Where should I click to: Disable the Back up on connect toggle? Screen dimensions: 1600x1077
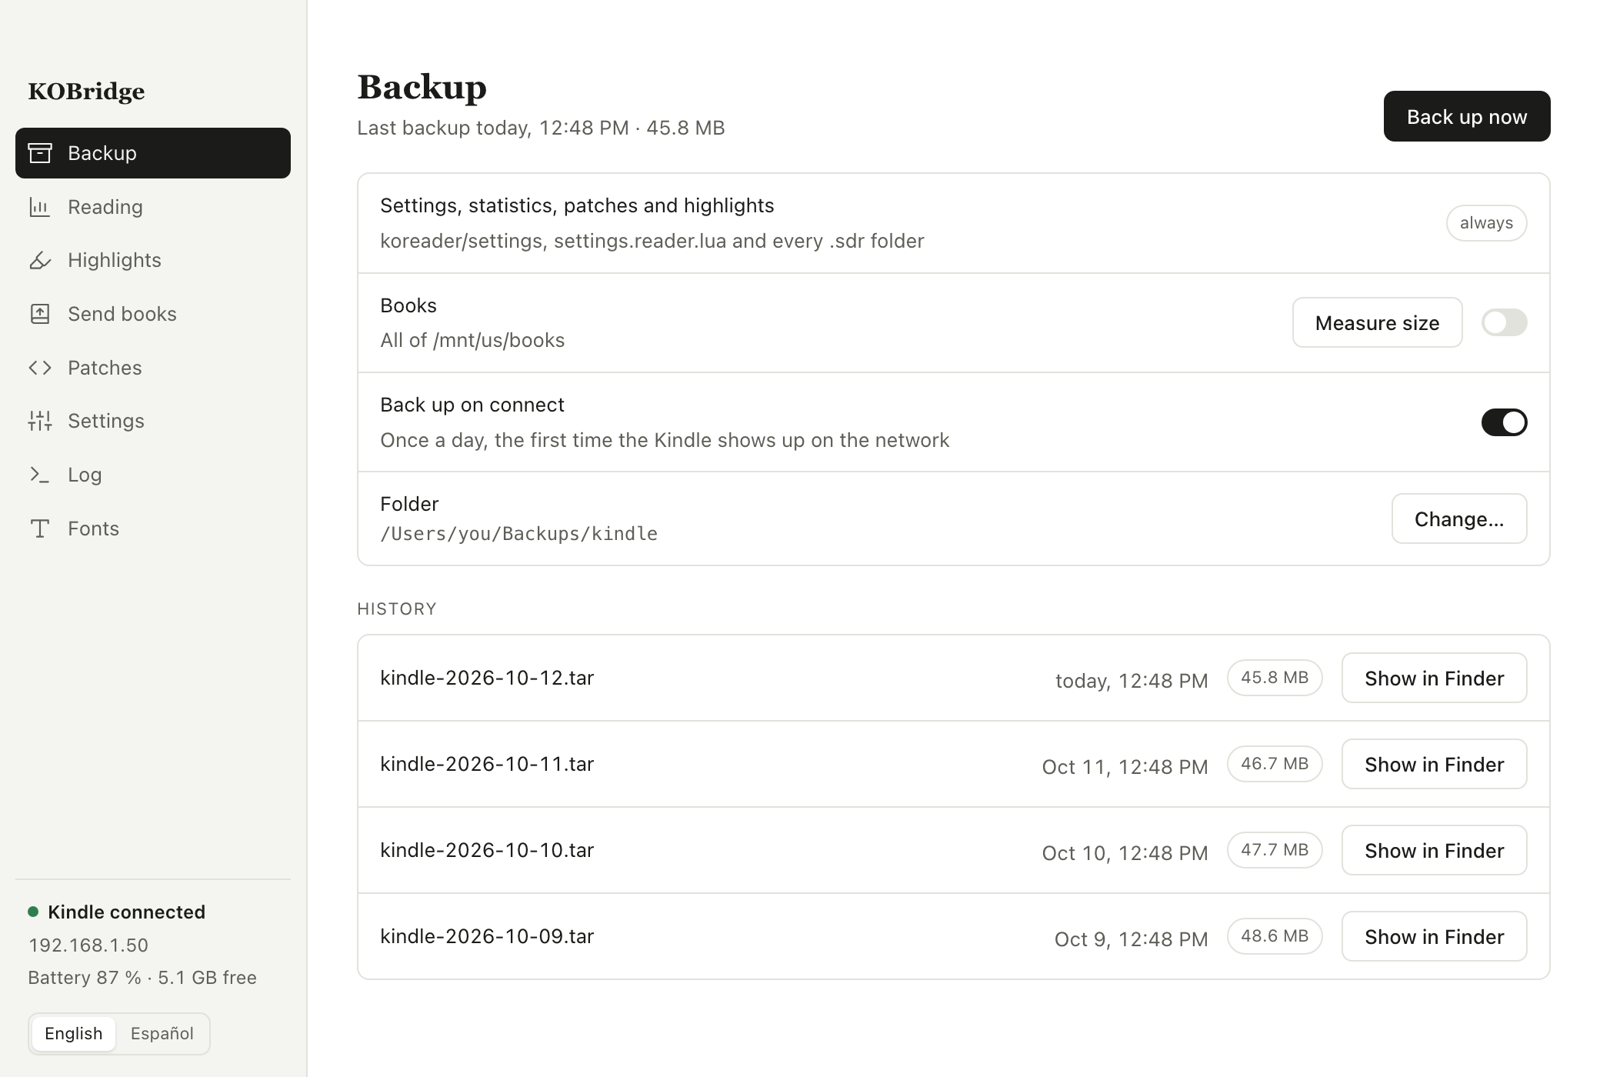tap(1504, 422)
